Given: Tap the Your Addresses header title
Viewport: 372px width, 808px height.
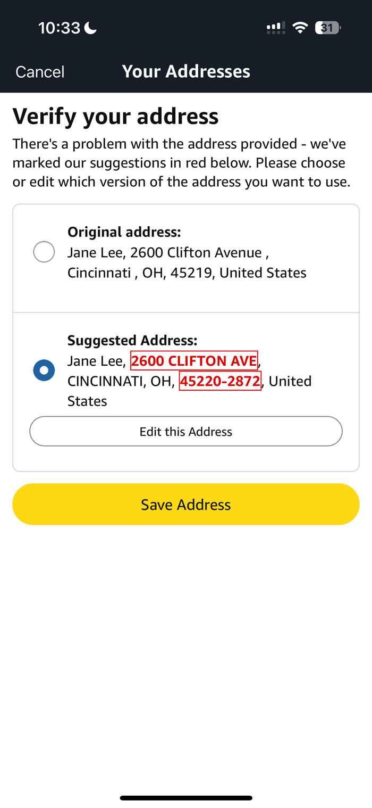Looking at the screenshot, I should pos(186,71).
